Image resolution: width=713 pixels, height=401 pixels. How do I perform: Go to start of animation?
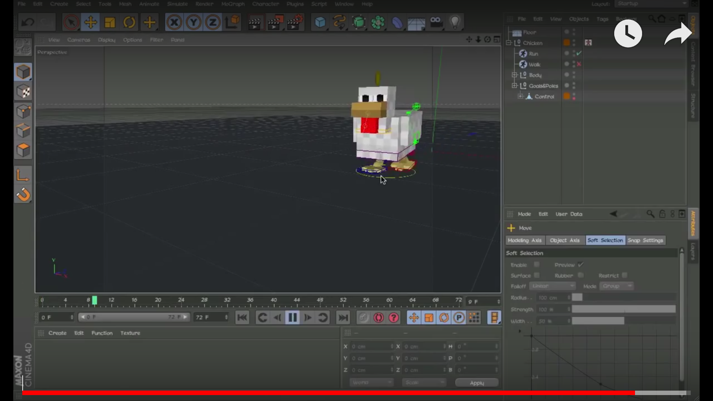(242, 318)
